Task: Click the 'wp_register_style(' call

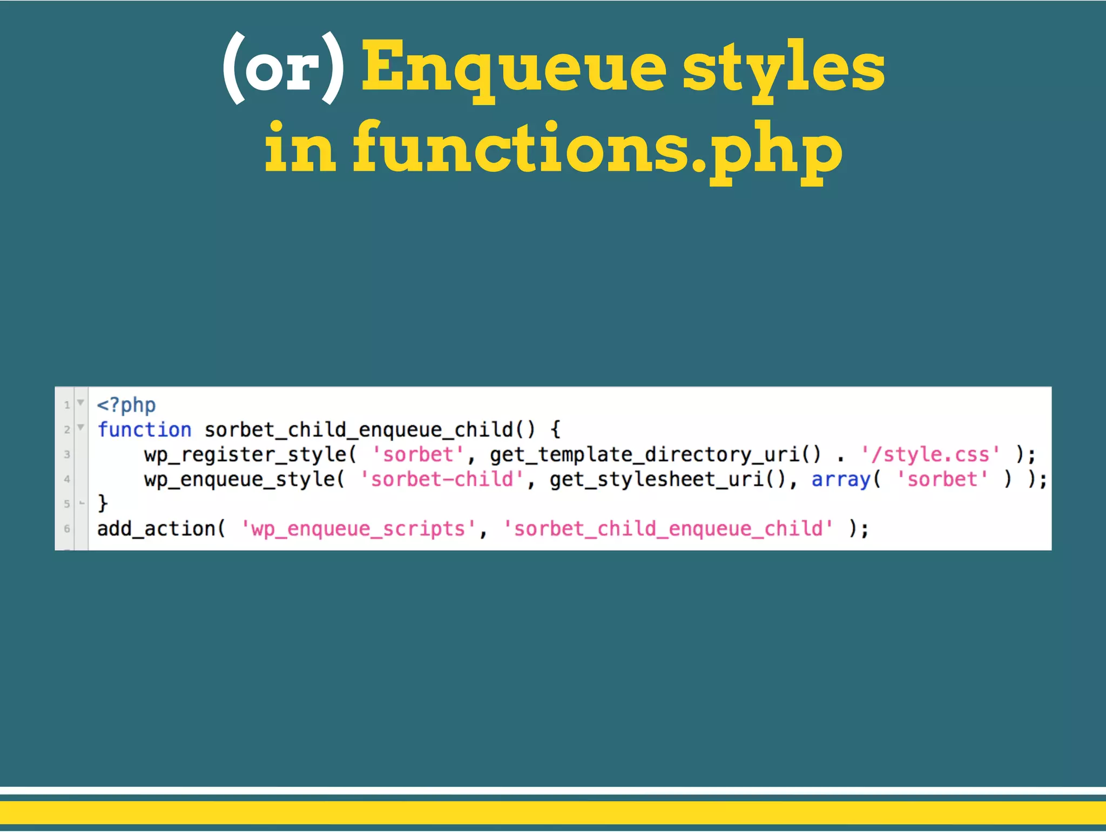Action: click(251, 455)
